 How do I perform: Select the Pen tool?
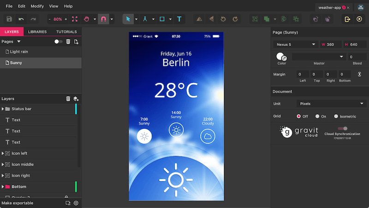click(x=145, y=19)
